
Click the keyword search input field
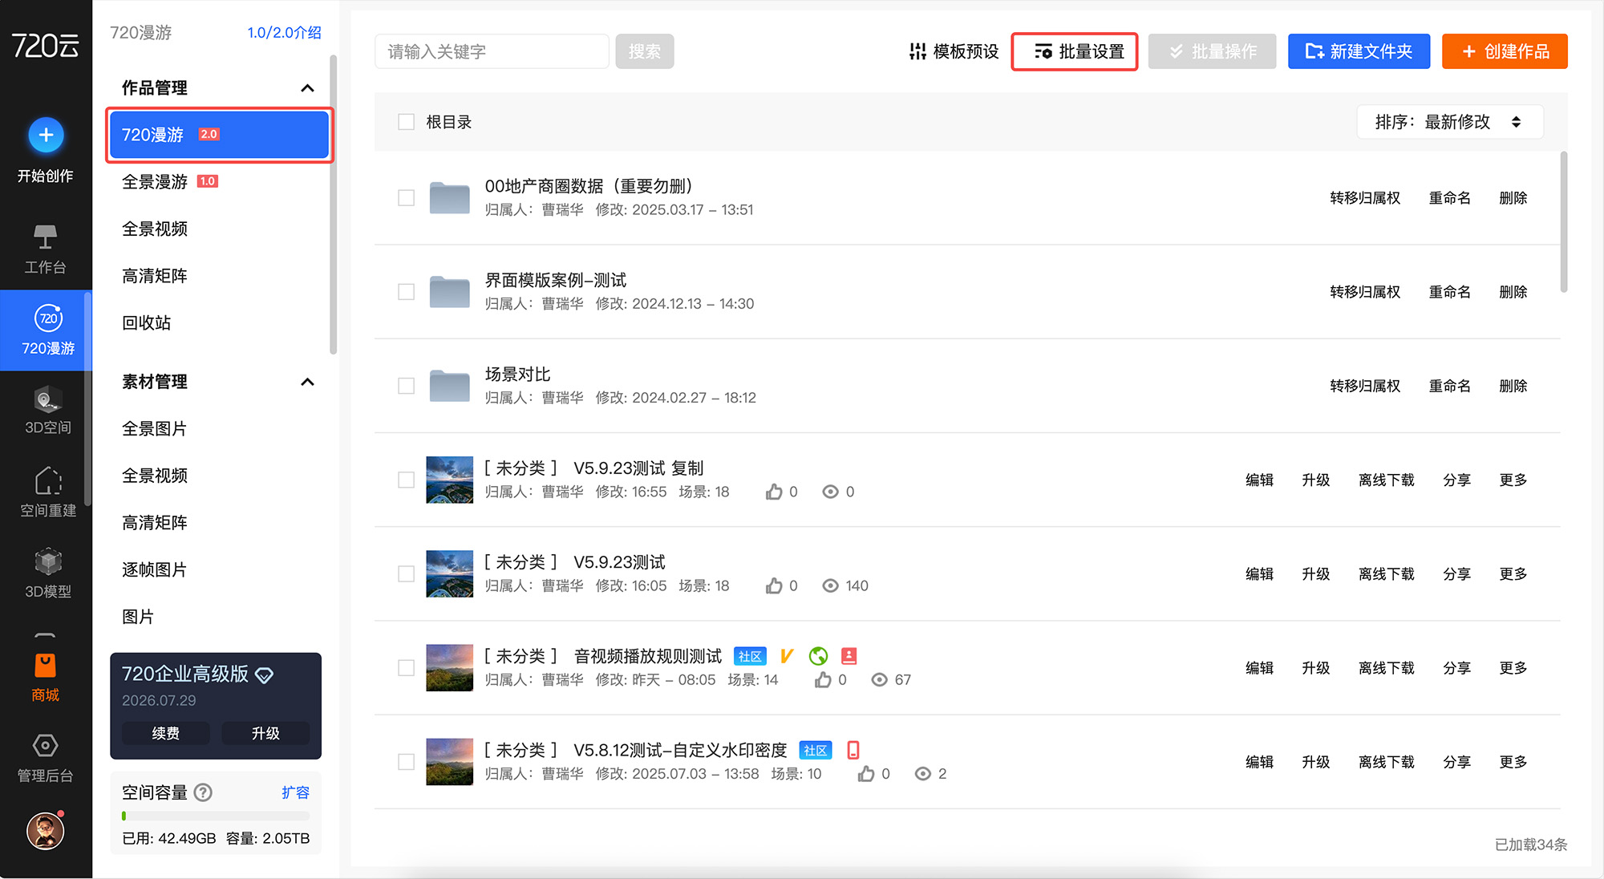(492, 51)
